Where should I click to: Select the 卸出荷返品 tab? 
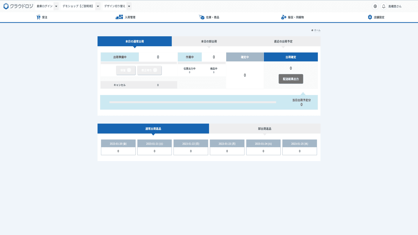tap(265, 128)
